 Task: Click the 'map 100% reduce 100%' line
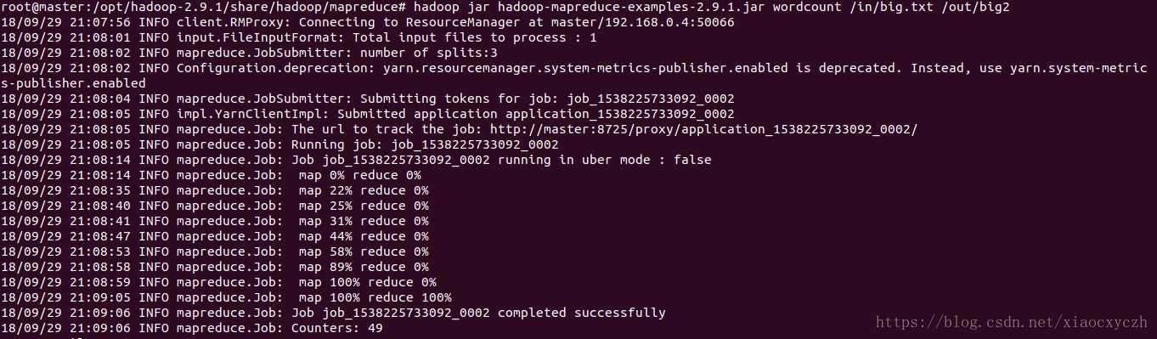pos(227,297)
